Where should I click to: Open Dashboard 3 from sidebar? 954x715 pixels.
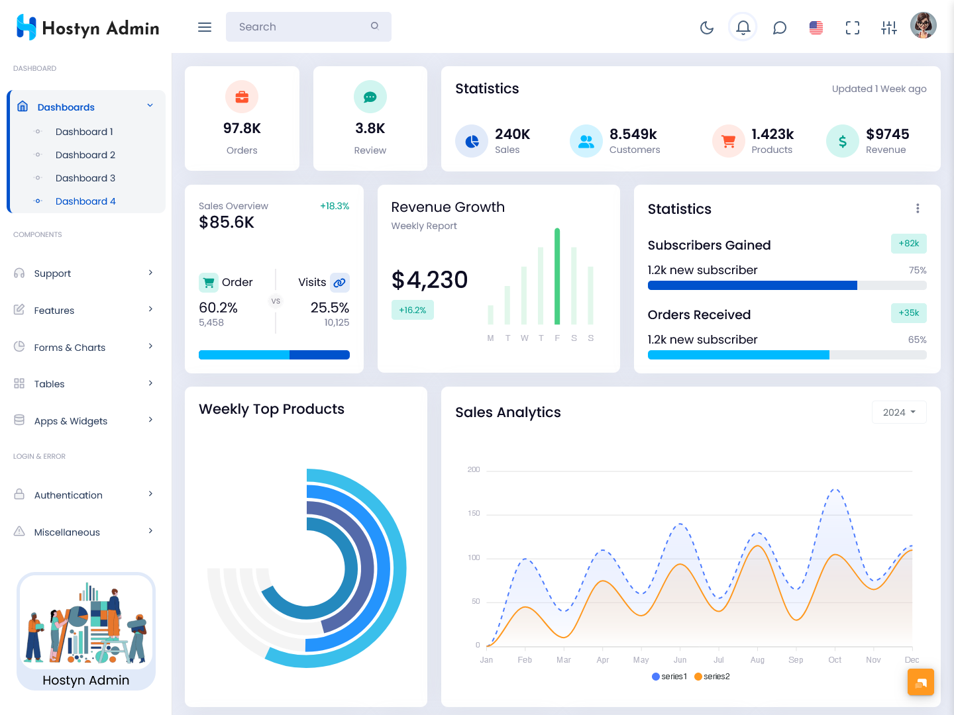tap(85, 178)
